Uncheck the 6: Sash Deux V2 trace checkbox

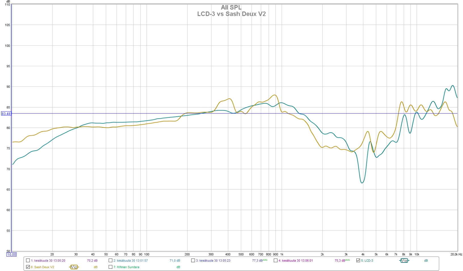28,267
